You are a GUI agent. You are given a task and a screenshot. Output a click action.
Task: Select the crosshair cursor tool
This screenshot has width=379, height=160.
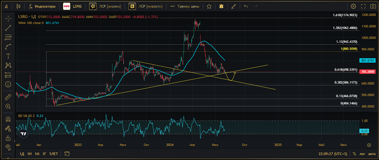tap(8, 19)
